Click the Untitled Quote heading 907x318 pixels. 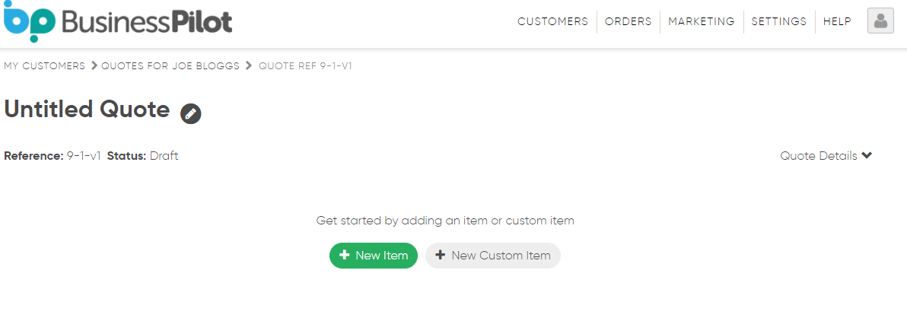coord(87,110)
